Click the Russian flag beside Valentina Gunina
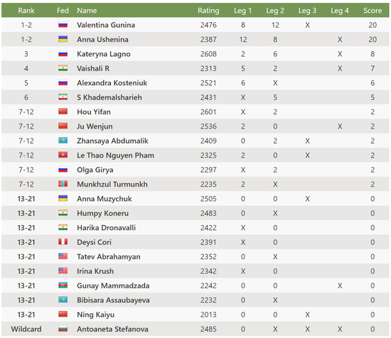The width and height of the screenshot is (391, 338). (x=63, y=25)
